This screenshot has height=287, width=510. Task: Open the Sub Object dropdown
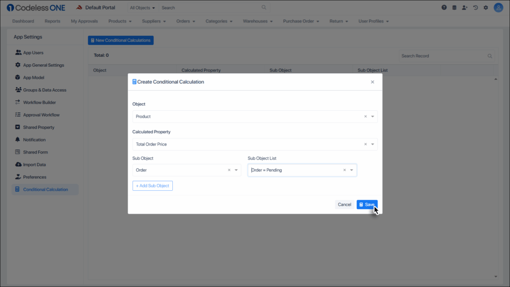click(x=236, y=170)
